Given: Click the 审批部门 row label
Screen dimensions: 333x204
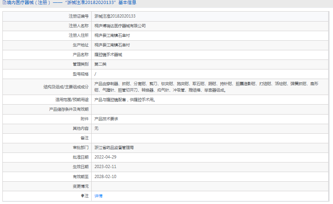Looking at the screenshot, I should (x=80, y=147).
